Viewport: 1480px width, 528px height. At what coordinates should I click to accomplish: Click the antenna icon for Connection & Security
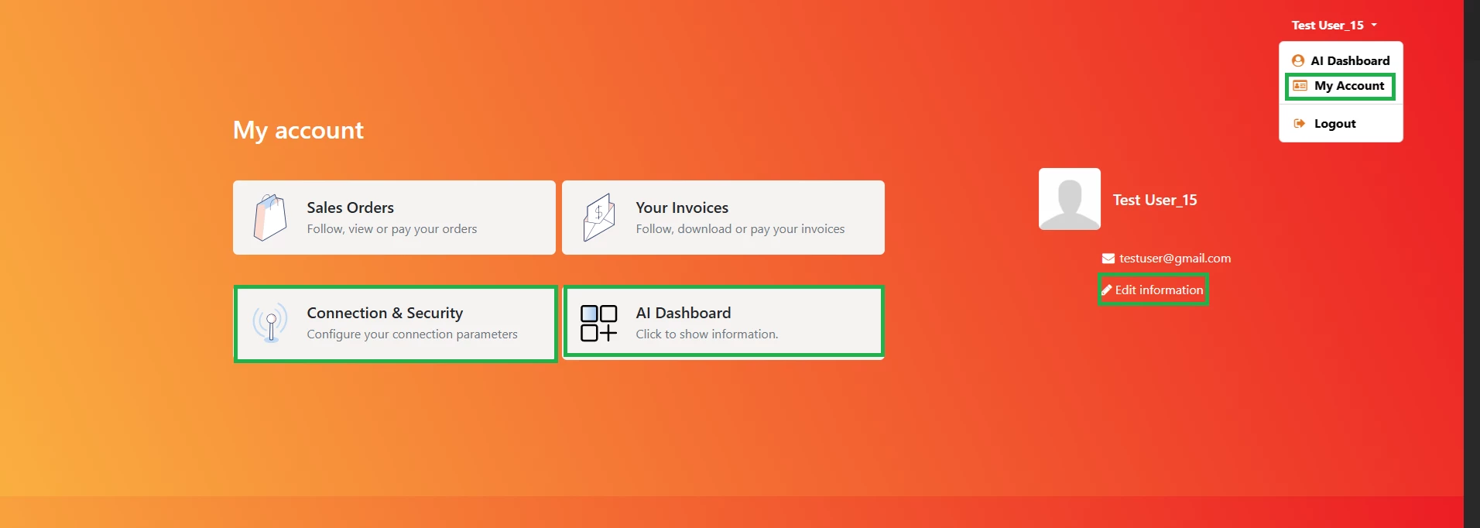(x=270, y=323)
